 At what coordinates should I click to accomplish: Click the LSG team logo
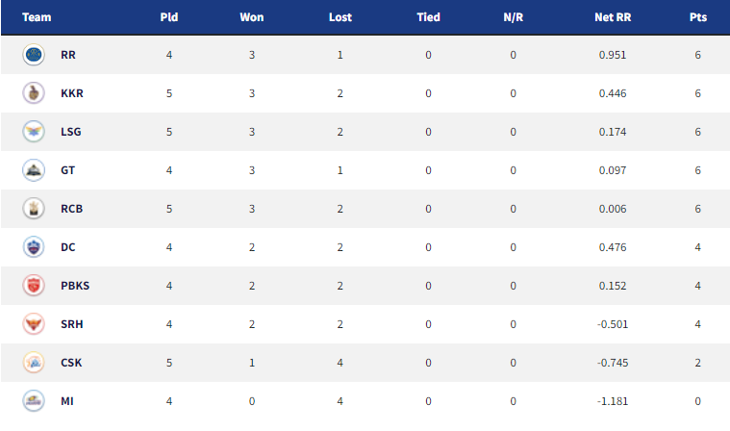pos(34,132)
